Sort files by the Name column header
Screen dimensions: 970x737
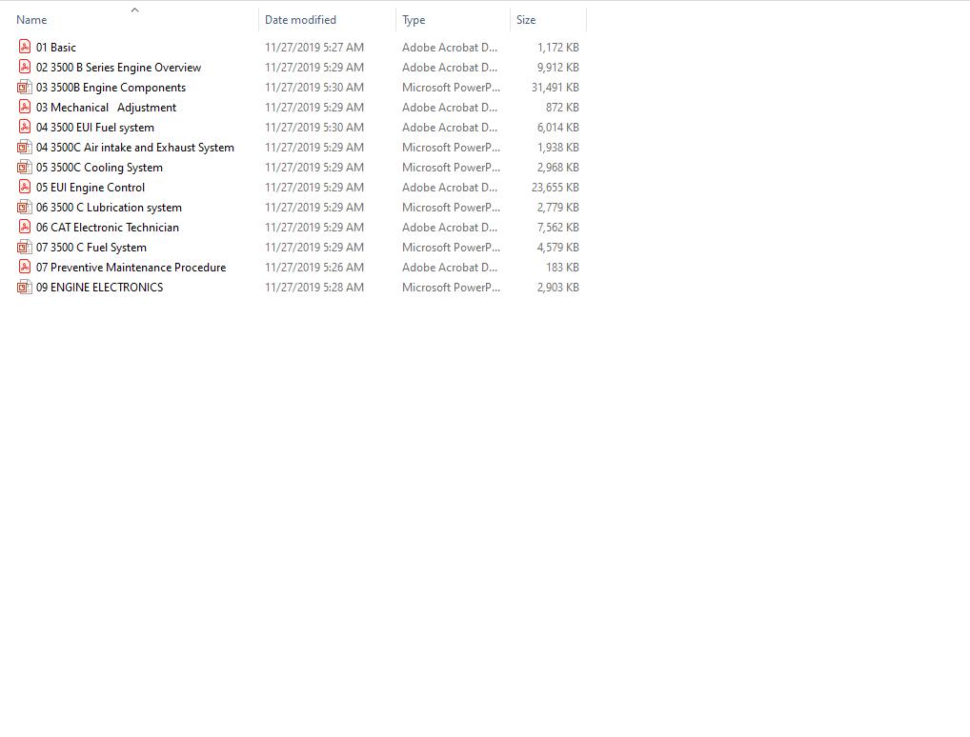pyautogui.click(x=31, y=20)
